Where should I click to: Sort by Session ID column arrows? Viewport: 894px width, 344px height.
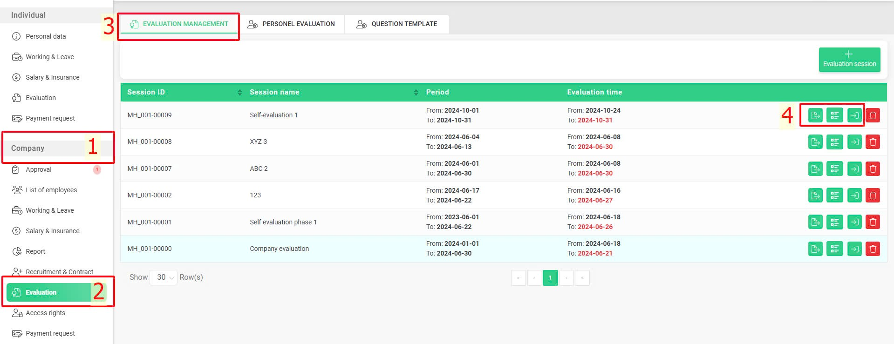(x=239, y=92)
